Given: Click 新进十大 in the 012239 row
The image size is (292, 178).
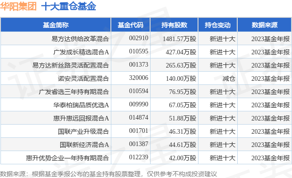Looking at the screenshot, I should tap(223, 158).
